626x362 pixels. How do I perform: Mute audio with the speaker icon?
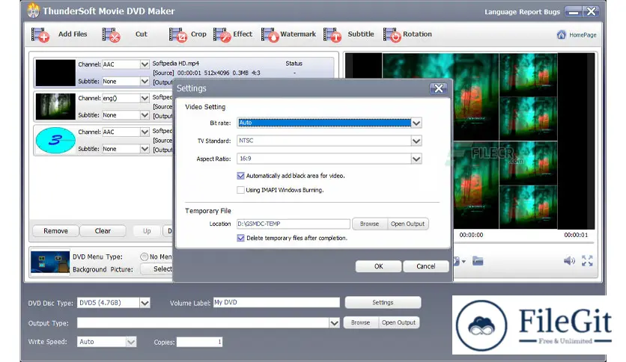click(x=569, y=261)
